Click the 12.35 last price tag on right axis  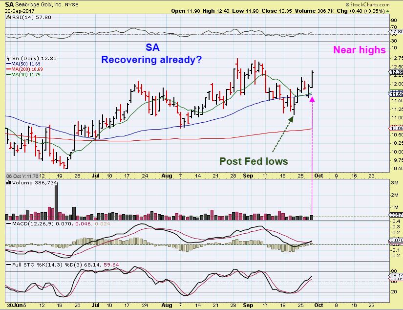(x=396, y=72)
